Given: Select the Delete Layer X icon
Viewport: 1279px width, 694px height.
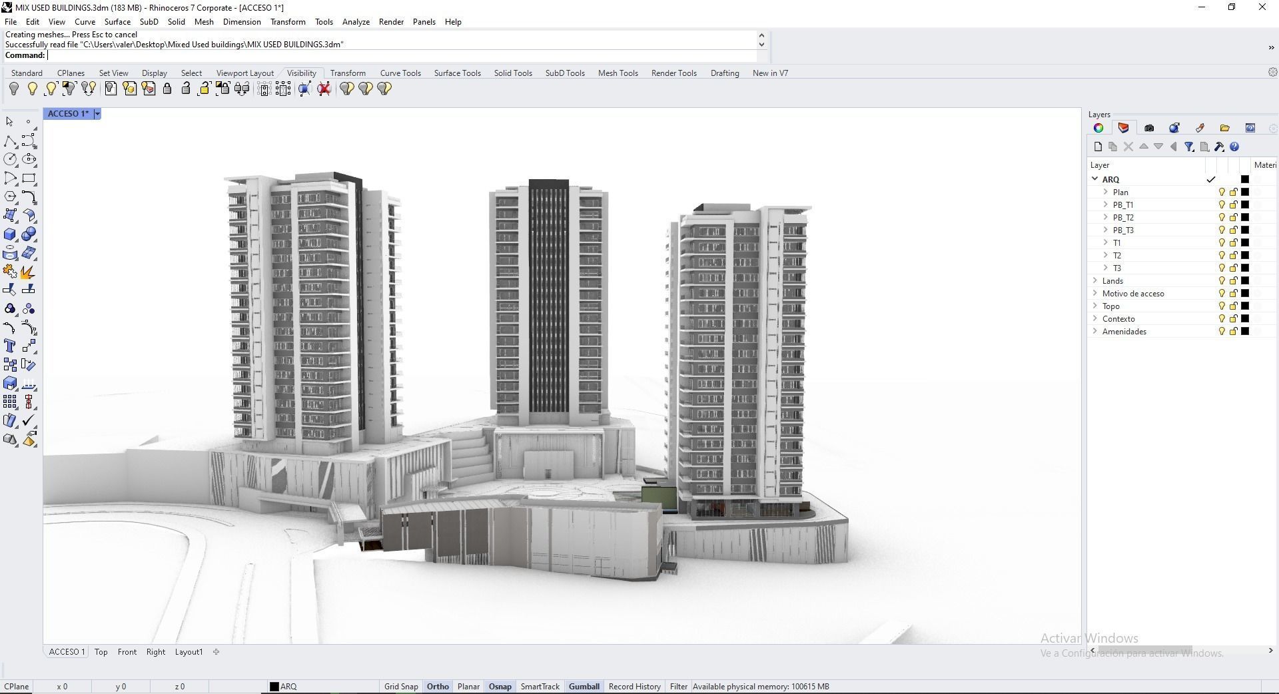Looking at the screenshot, I should [1128, 147].
